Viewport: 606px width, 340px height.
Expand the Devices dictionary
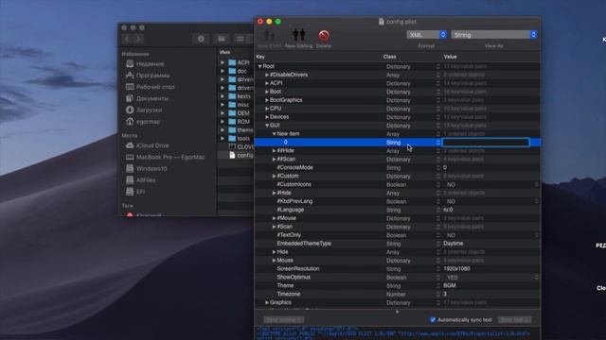coord(267,117)
